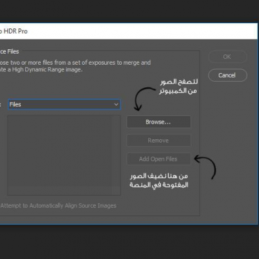Image resolution: width=259 pixels, height=259 pixels.
Task: Click the Add Open Files button
Action: (x=159, y=159)
